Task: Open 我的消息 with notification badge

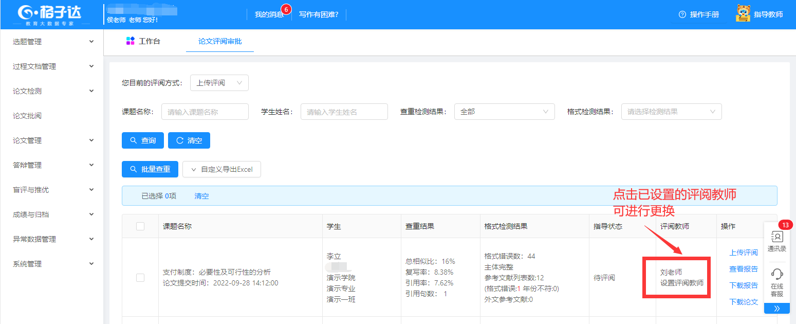Action: pyautogui.click(x=269, y=14)
